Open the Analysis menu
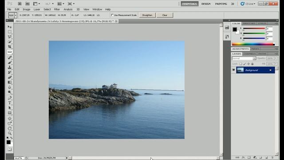The image size is (284, 160). coord(68,9)
